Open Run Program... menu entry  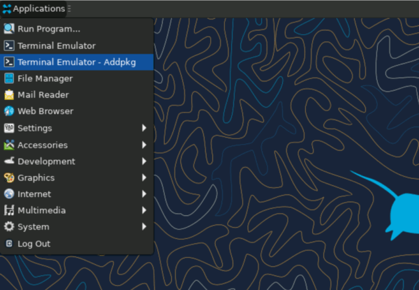tap(77, 29)
